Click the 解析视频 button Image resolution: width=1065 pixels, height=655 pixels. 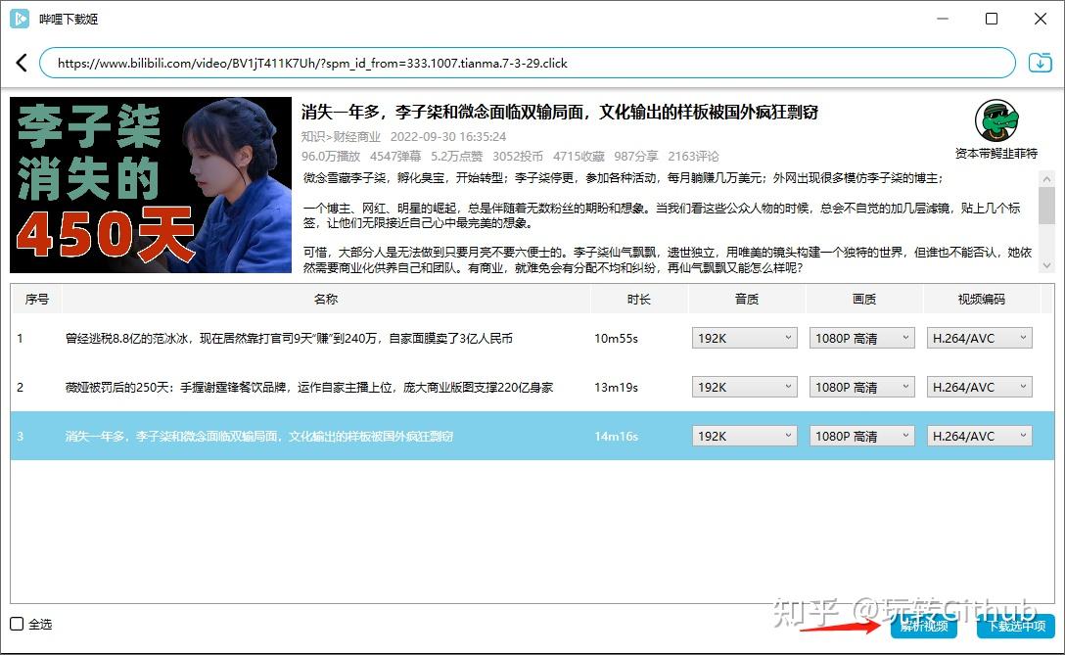(924, 626)
